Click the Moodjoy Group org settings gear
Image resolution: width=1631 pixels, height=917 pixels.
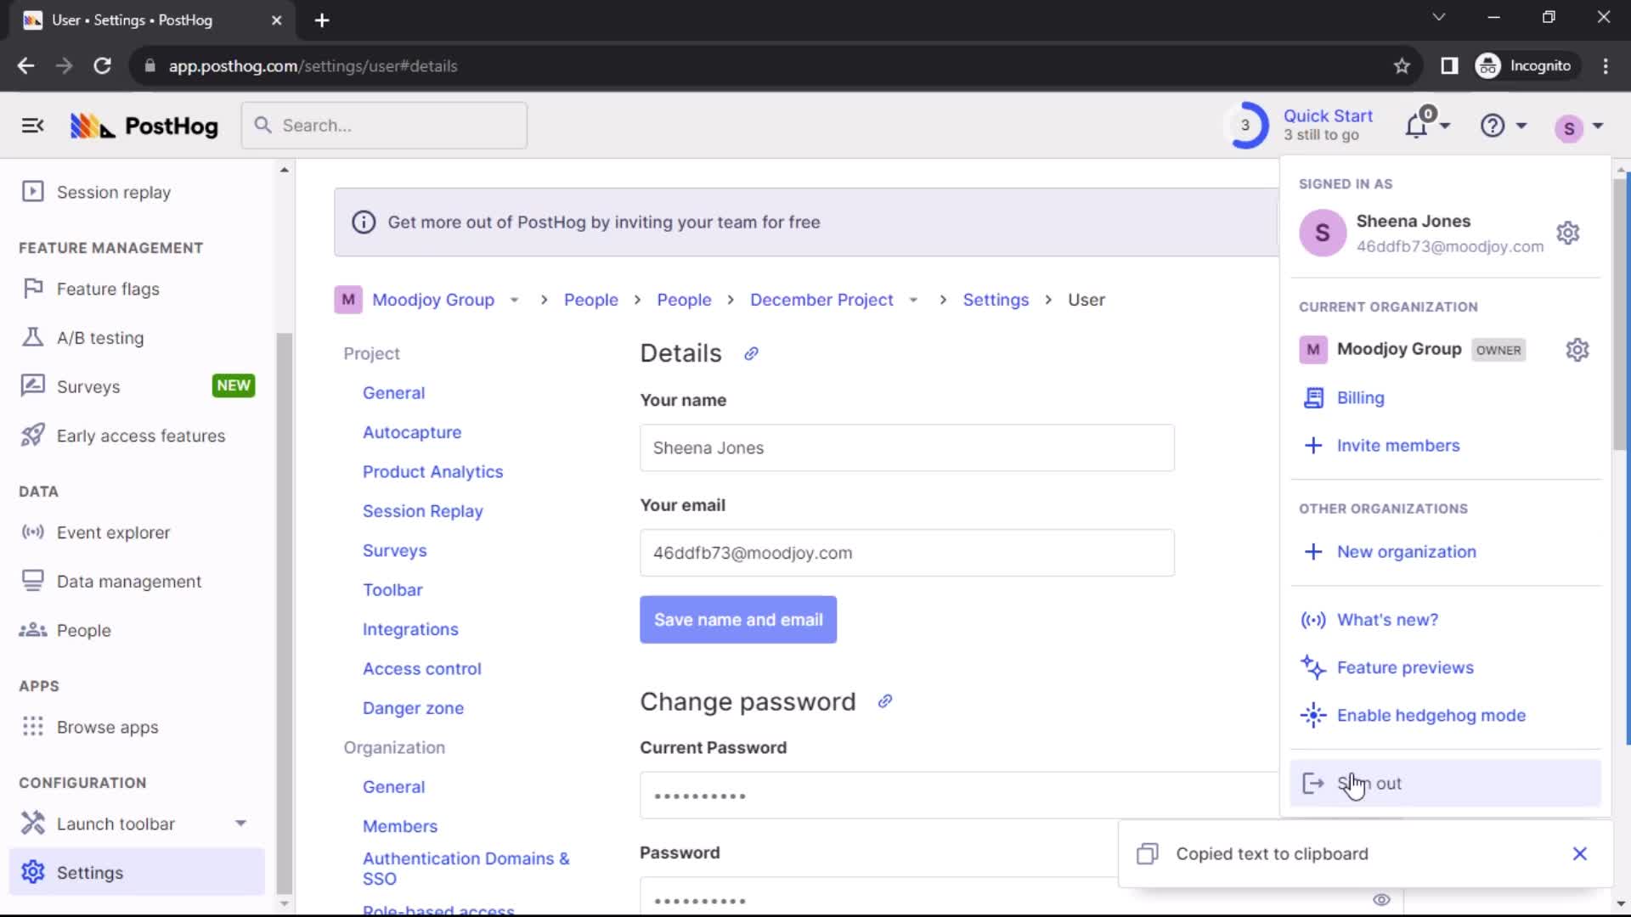(1577, 349)
